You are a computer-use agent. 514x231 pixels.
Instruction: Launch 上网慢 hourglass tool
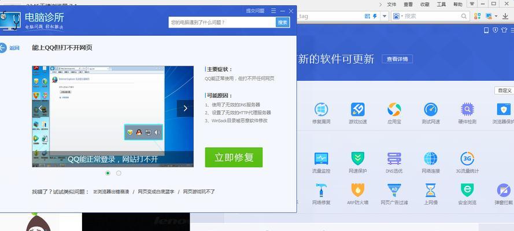[430, 190]
